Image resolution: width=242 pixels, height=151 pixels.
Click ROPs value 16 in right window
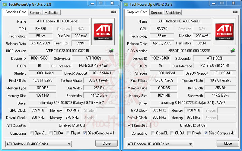click(x=160, y=66)
